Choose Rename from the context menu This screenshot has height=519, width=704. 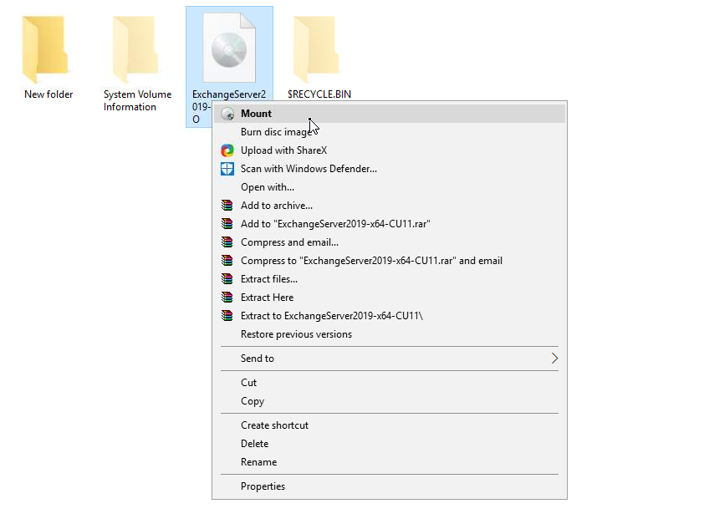pos(390,462)
